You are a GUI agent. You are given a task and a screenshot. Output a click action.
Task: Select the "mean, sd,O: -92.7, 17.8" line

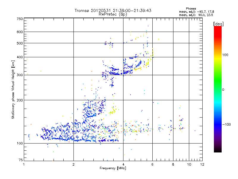pos(197,12)
